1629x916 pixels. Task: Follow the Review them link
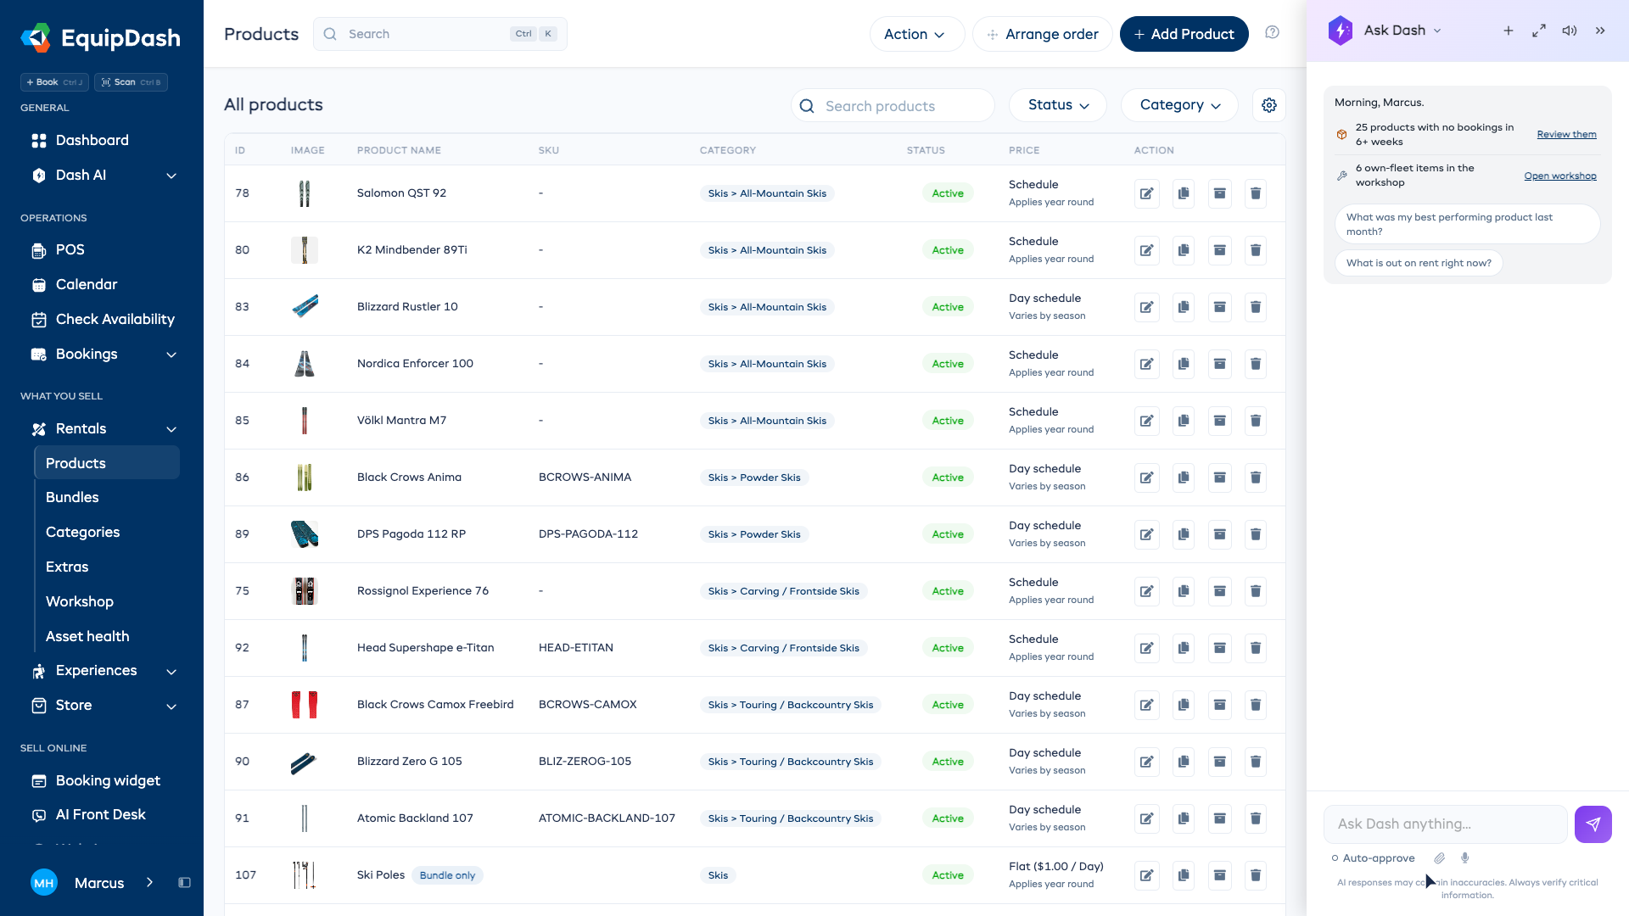click(x=1566, y=134)
